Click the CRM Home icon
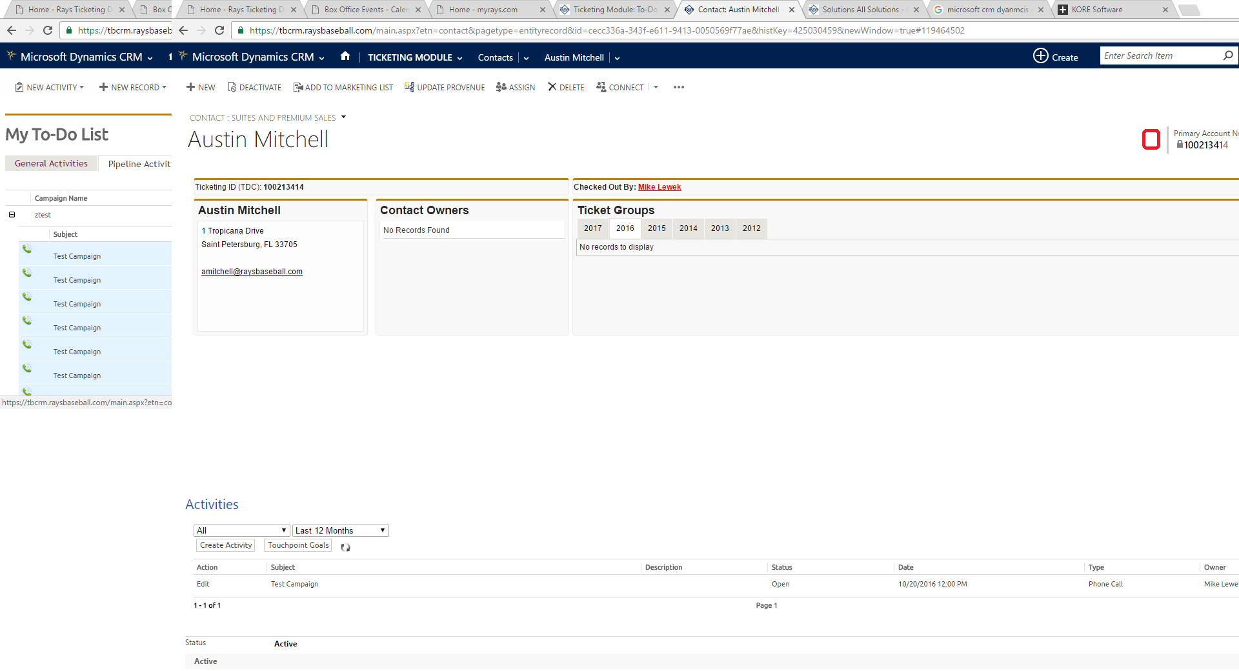Viewport: 1239px width, 671px height. click(345, 56)
